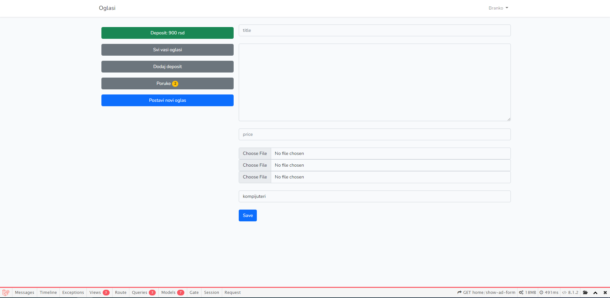Focus the title input field
This screenshot has height=298, width=610.
pyautogui.click(x=374, y=30)
